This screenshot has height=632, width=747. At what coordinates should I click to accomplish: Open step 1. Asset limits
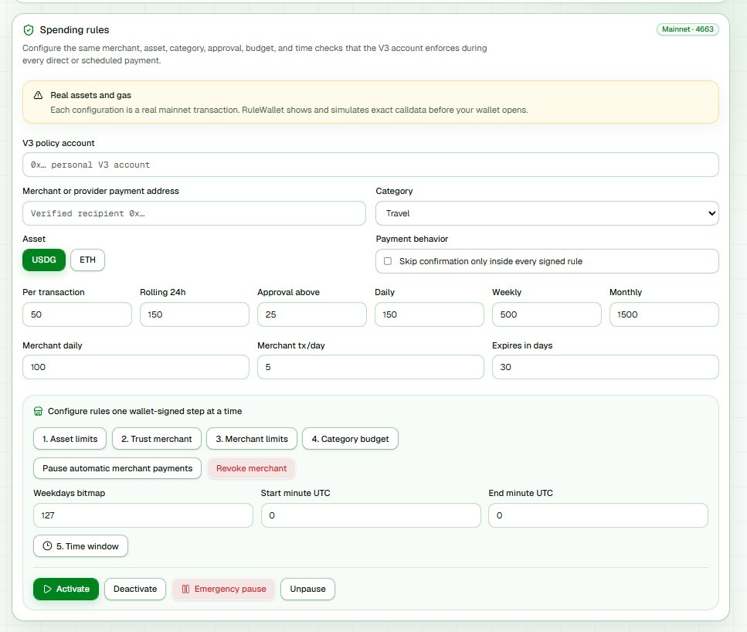pyautogui.click(x=70, y=439)
